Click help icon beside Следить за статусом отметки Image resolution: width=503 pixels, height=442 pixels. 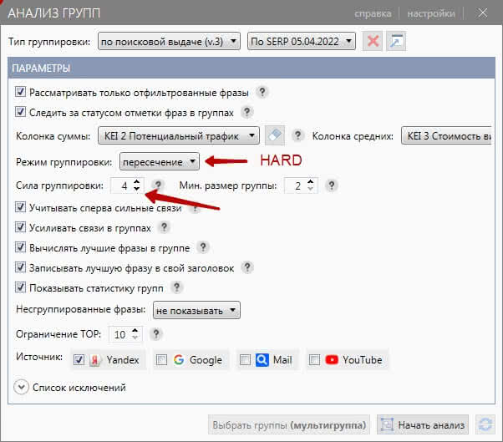[246, 112]
